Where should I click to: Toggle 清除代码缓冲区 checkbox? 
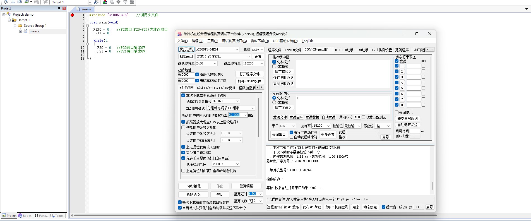tap(197, 75)
